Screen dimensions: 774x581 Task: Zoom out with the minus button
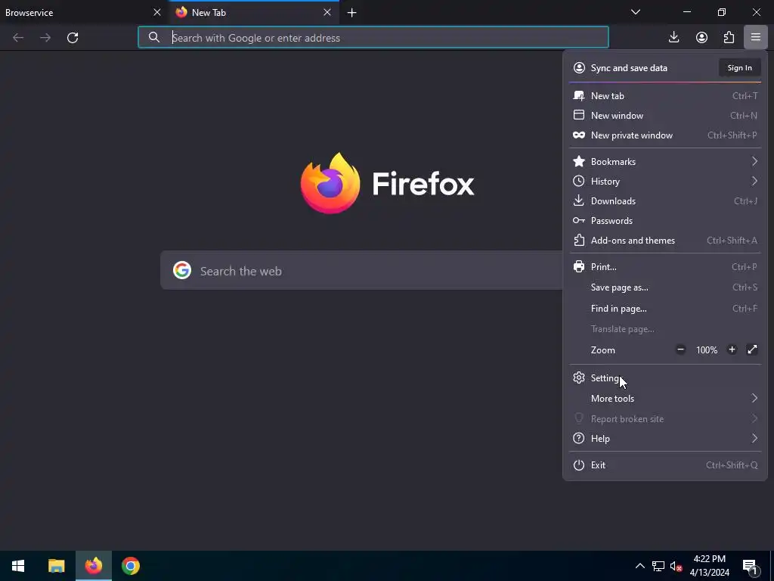click(681, 350)
